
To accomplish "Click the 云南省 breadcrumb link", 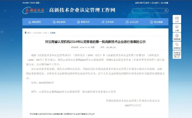I will click(x=52, y=33).
